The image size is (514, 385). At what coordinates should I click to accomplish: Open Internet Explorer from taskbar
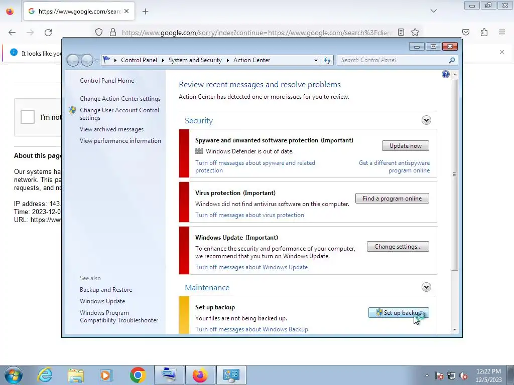point(45,375)
